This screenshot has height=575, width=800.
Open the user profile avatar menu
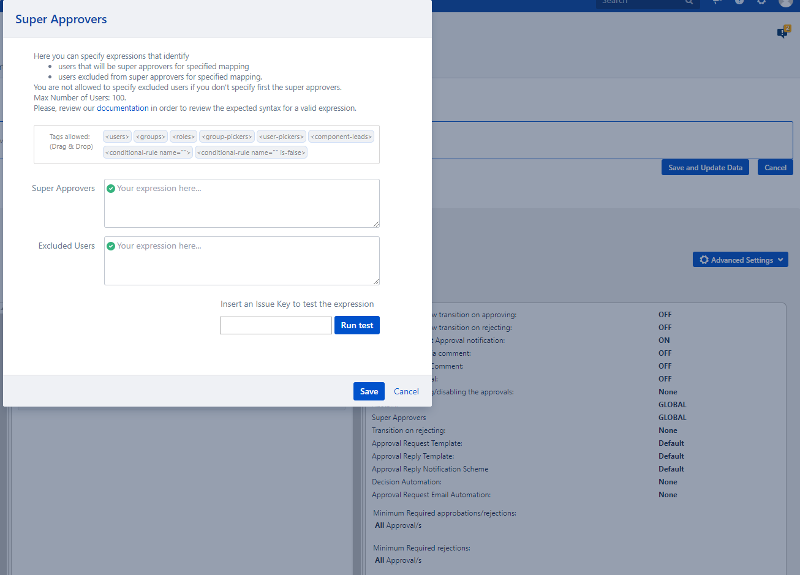[785, 2]
